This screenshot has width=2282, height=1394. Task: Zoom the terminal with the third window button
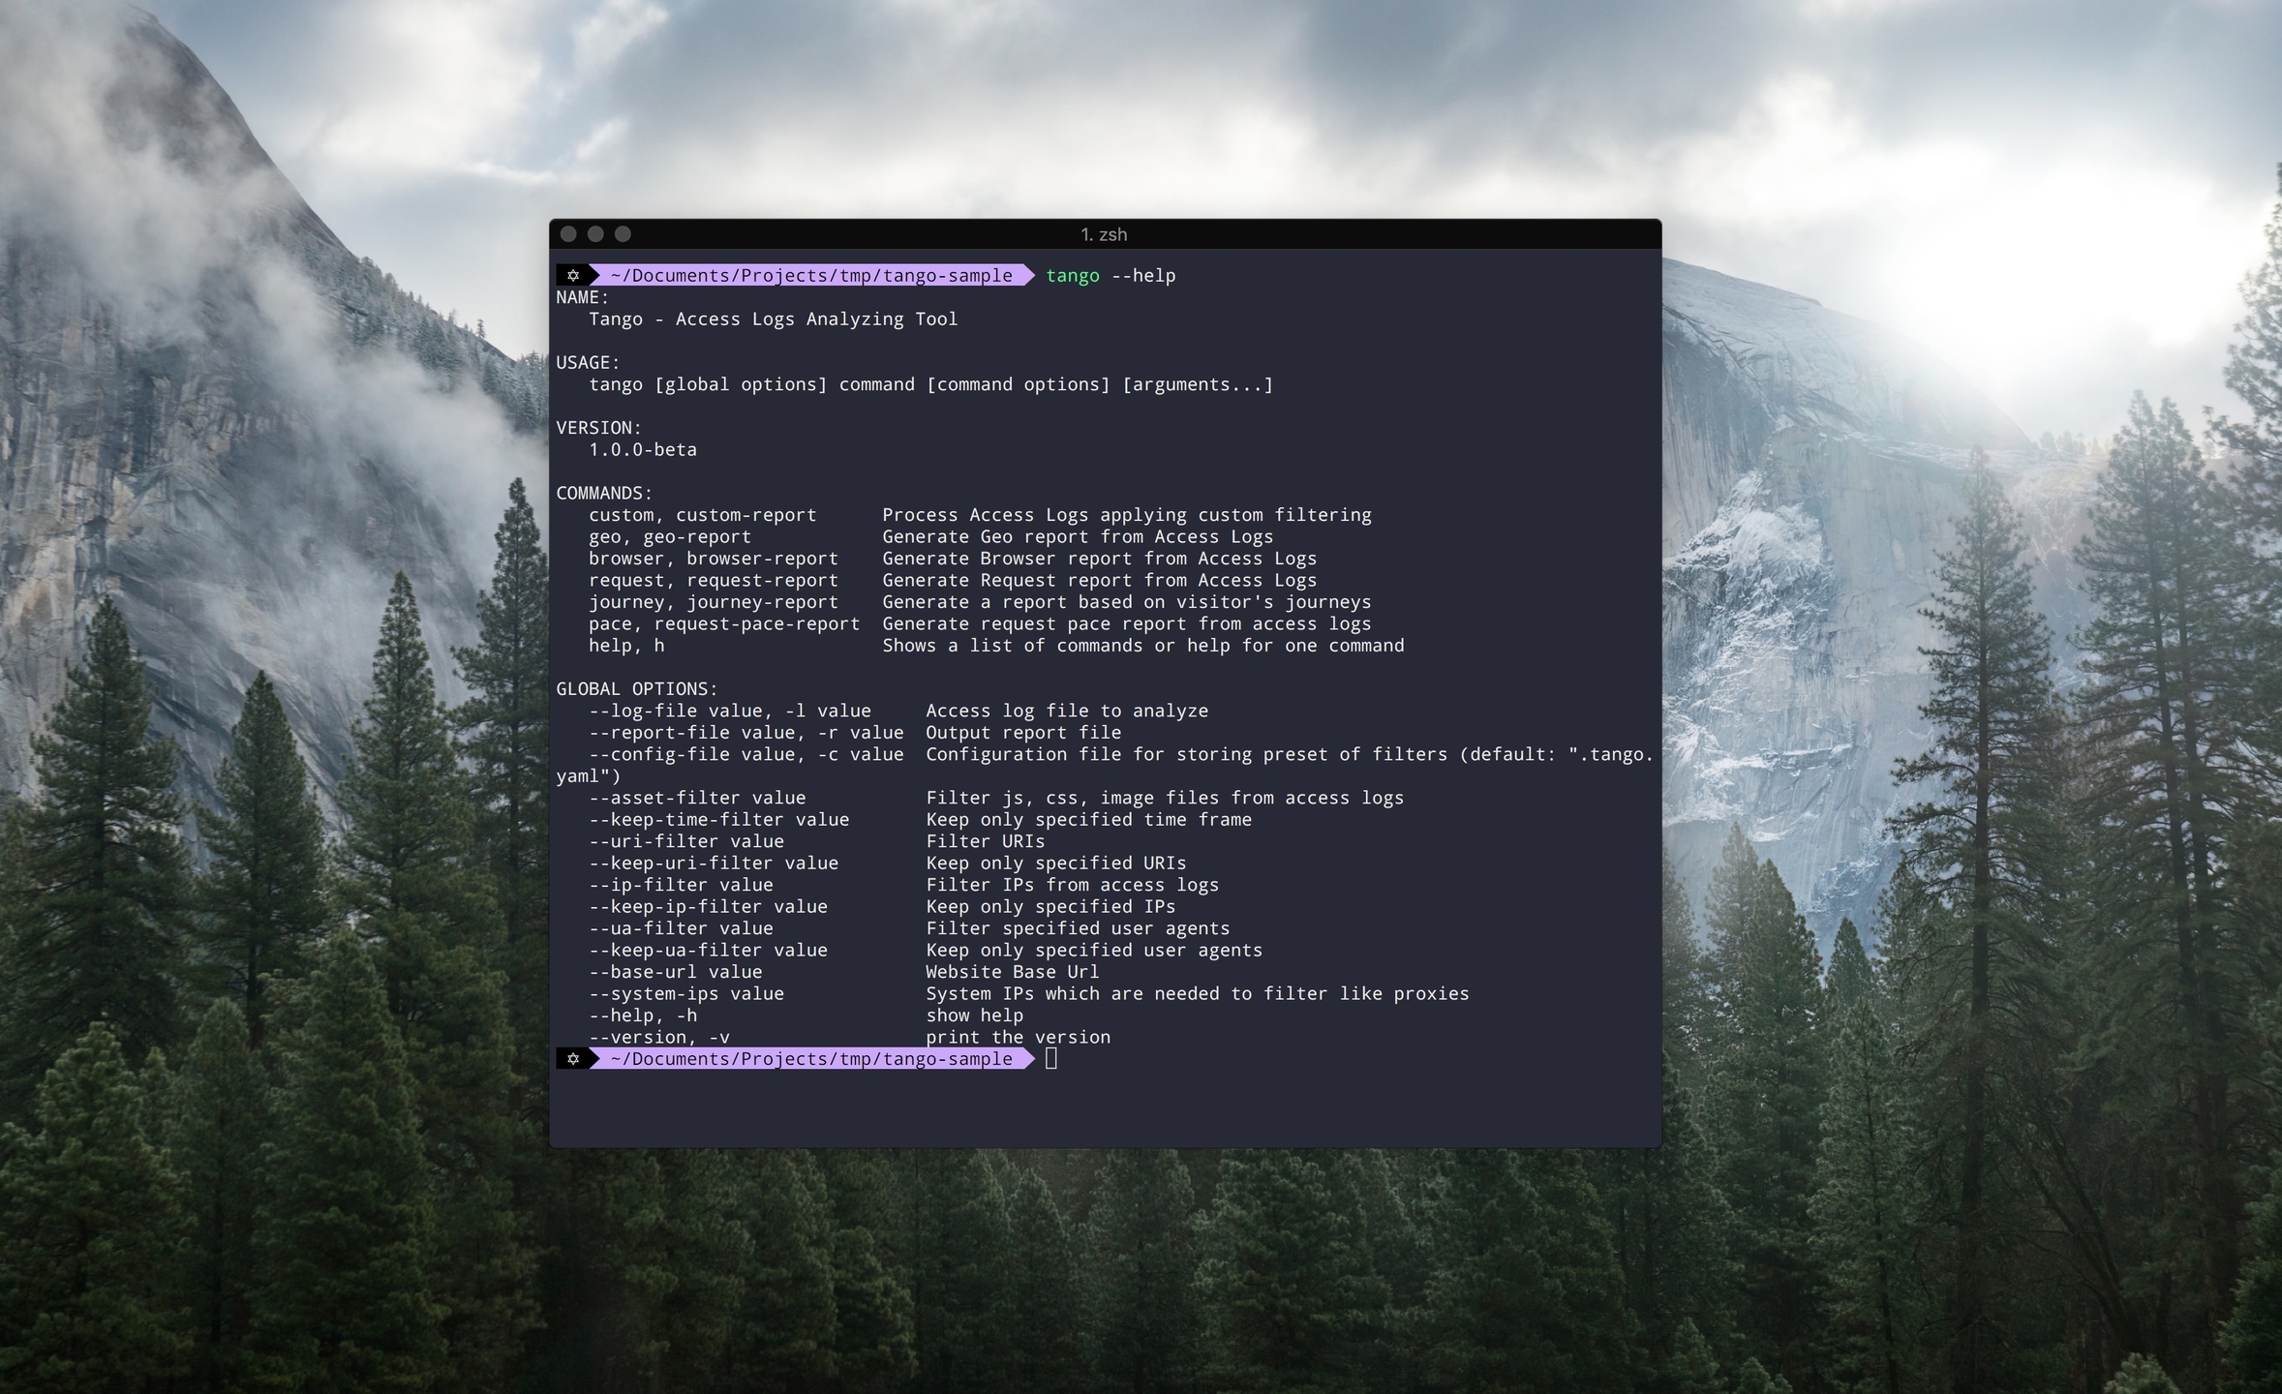(x=623, y=234)
